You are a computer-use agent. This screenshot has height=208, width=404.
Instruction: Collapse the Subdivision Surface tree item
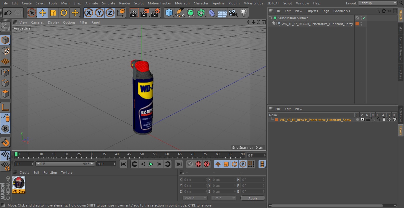(x=270, y=18)
